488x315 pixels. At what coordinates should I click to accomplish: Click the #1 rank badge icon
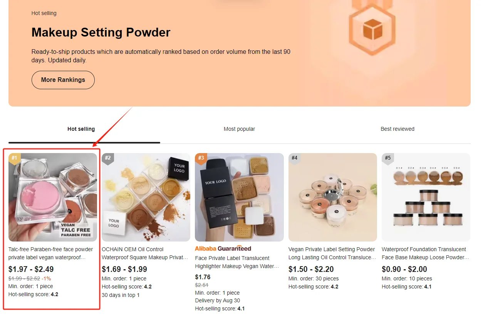tap(14, 158)
